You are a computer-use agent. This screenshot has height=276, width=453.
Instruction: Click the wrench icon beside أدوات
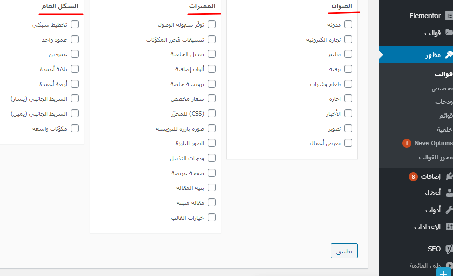click(x=449, y=210)
